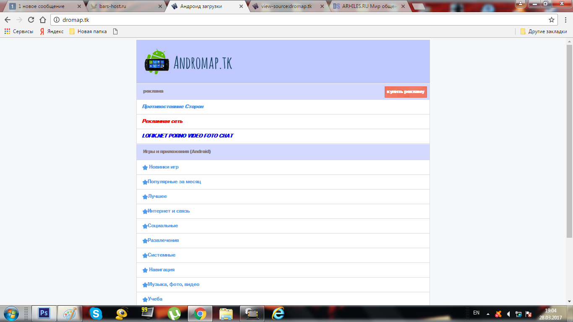Open the Другие закладки bookmarks folder
573x322 pixels.
(x=544, y=31)
